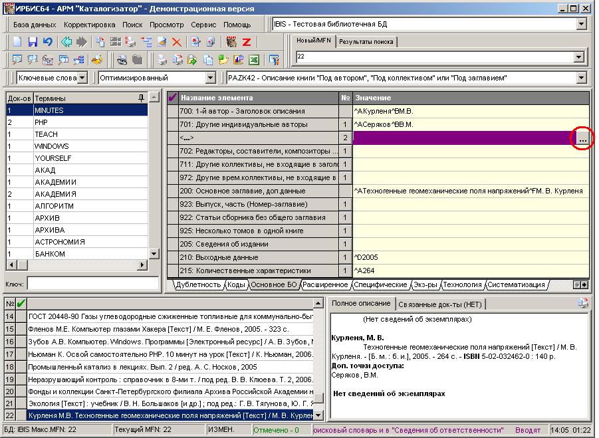The width and height of the screenshot is (599, 438).
Task: Open the PAZK42 worksheet format dropdown
Action: pyautogui.click(x=582, y=78)
